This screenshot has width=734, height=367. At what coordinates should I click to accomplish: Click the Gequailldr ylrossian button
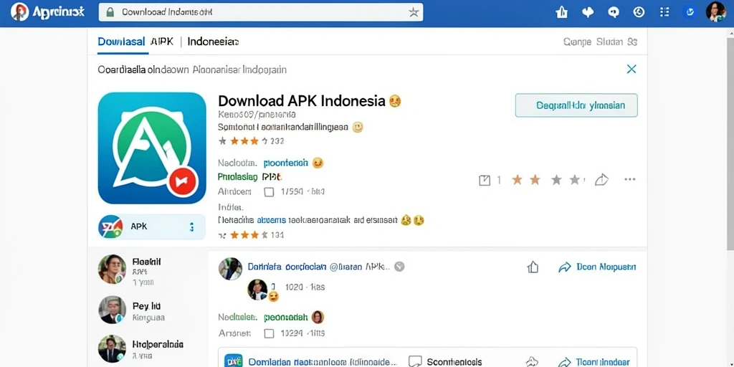(576, 105)
